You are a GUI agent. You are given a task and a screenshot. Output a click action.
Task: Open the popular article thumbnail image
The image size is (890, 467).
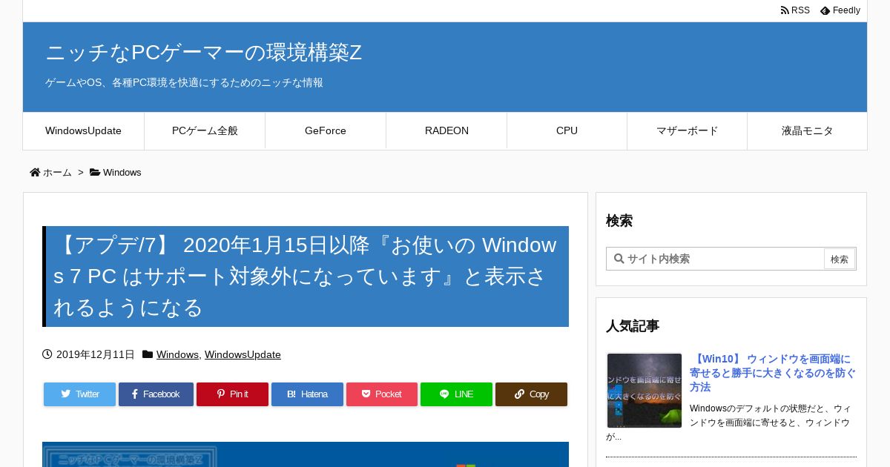(645, 390)
